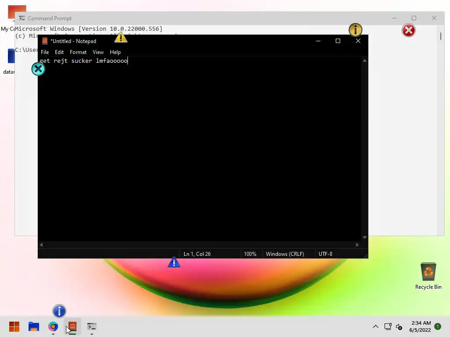This screenshot has width=450, height=337.
Task: Open the browser icon on taskbar
Action: pyautogui.click(x=53, y=326)
